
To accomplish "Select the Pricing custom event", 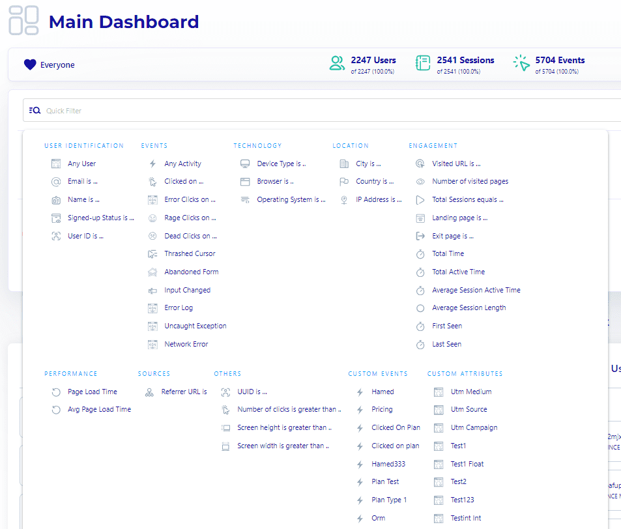I will [x=382, y=410].
